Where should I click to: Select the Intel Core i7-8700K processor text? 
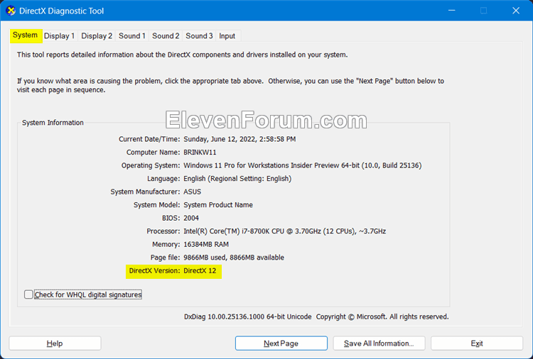(x=285, y=231)
